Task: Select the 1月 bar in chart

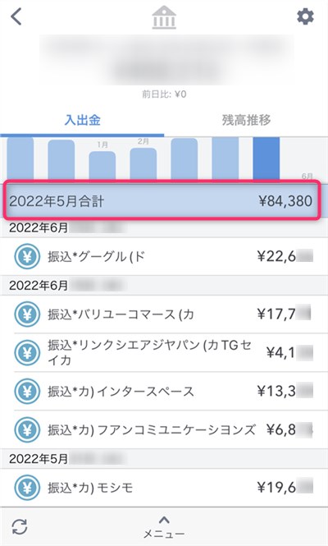Action: point(102,165)
